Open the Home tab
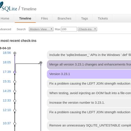The width and height of the screenshot is (131, 131). (5, 19)
